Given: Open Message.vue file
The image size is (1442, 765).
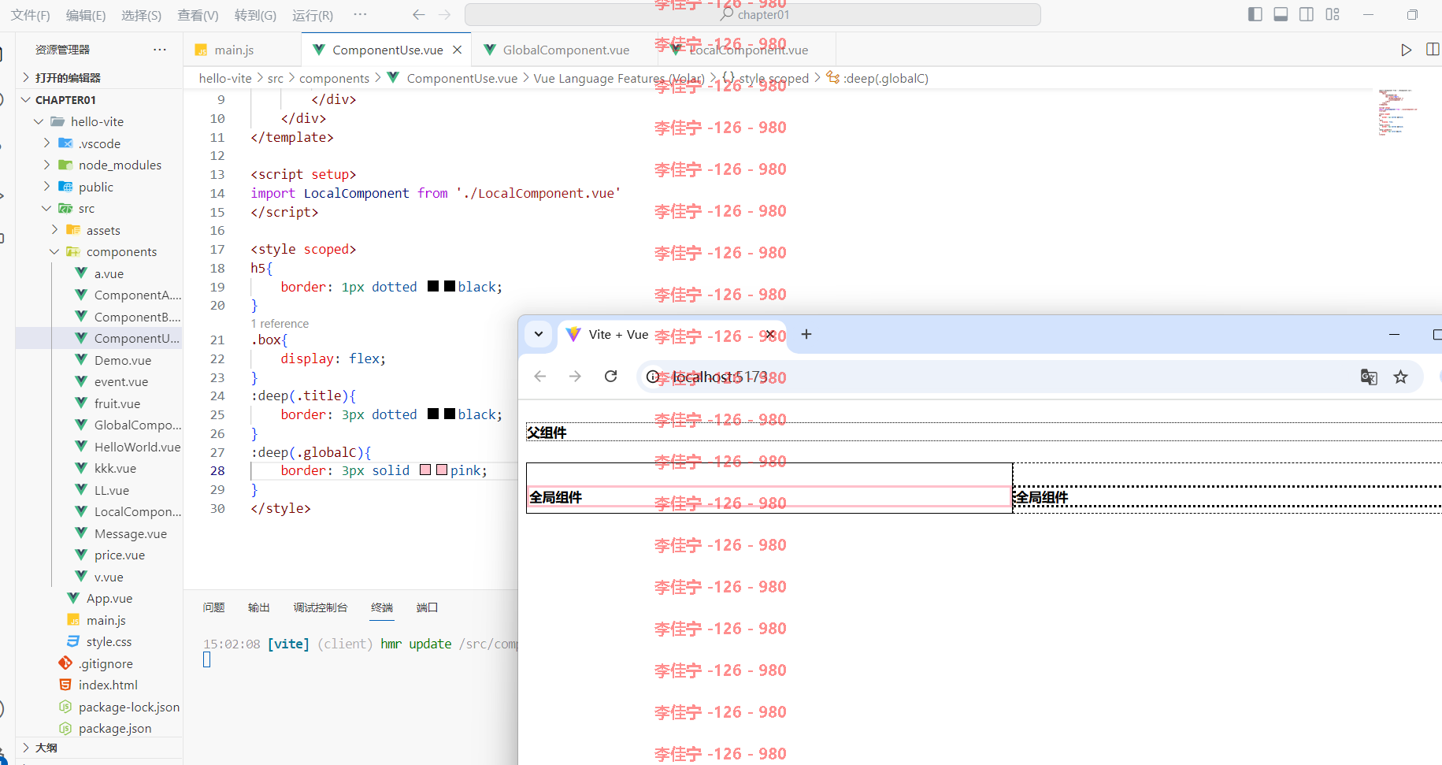Looking at the screenshot, I should pyautogui.click(x=131, y=533).
